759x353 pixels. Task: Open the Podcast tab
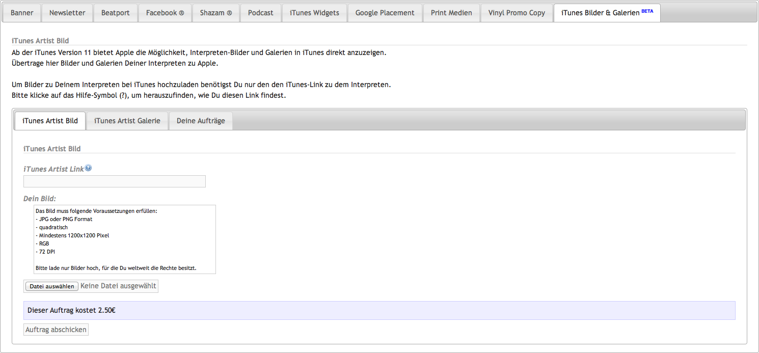[x=260, y=13]
